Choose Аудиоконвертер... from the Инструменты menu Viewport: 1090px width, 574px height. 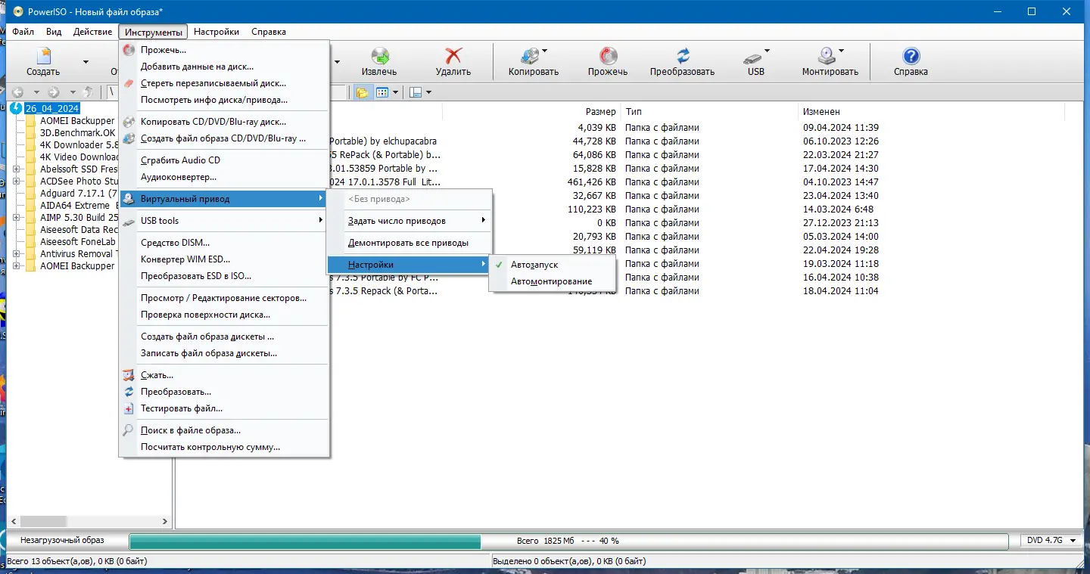click(224, 177)
